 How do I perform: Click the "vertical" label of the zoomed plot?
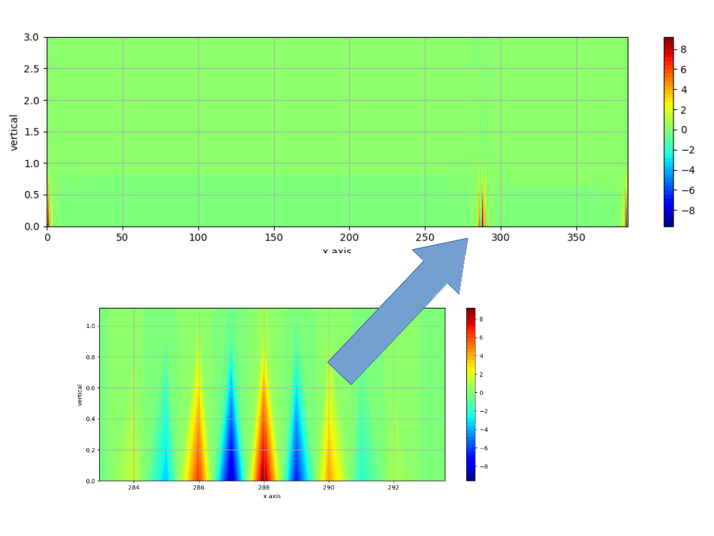pyautogui.click(x=80, y=395)
